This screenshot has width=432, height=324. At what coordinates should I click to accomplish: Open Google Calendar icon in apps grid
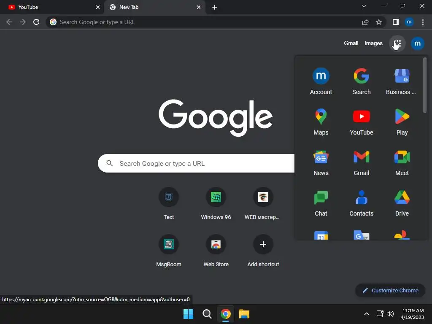tap(321, 235)
